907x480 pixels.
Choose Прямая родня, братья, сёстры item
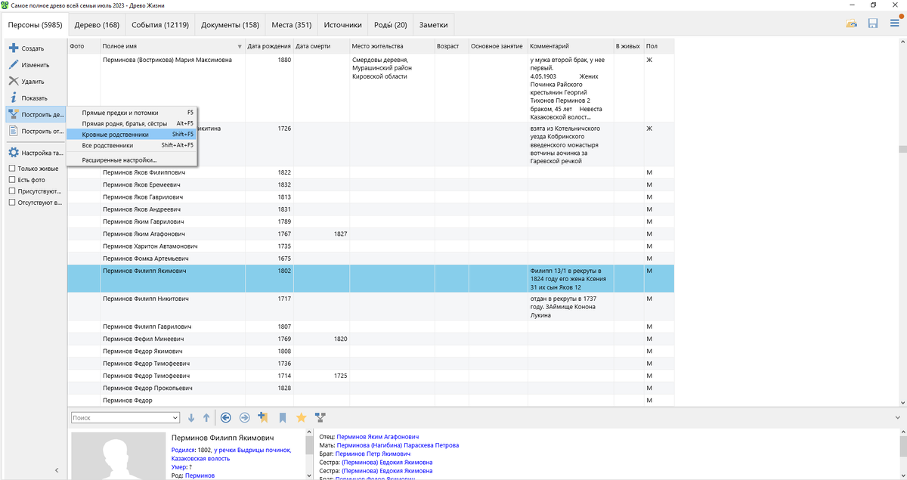coord(132,123)
